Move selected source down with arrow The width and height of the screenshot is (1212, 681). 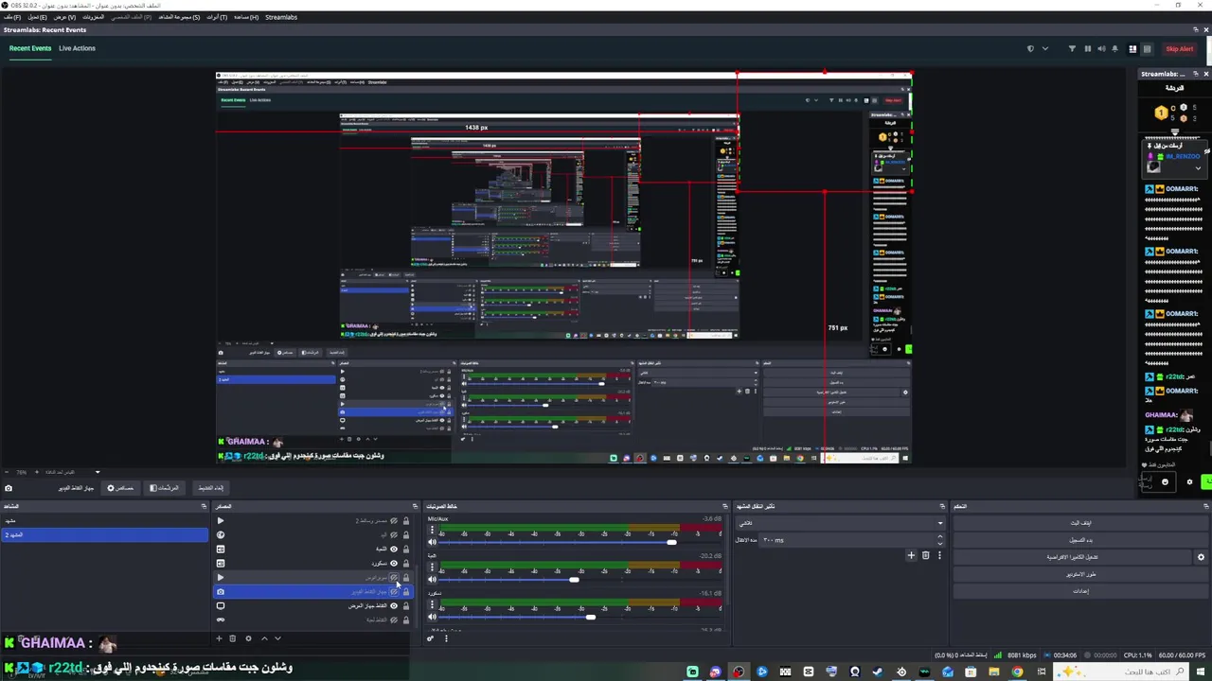tap(277, 638)
